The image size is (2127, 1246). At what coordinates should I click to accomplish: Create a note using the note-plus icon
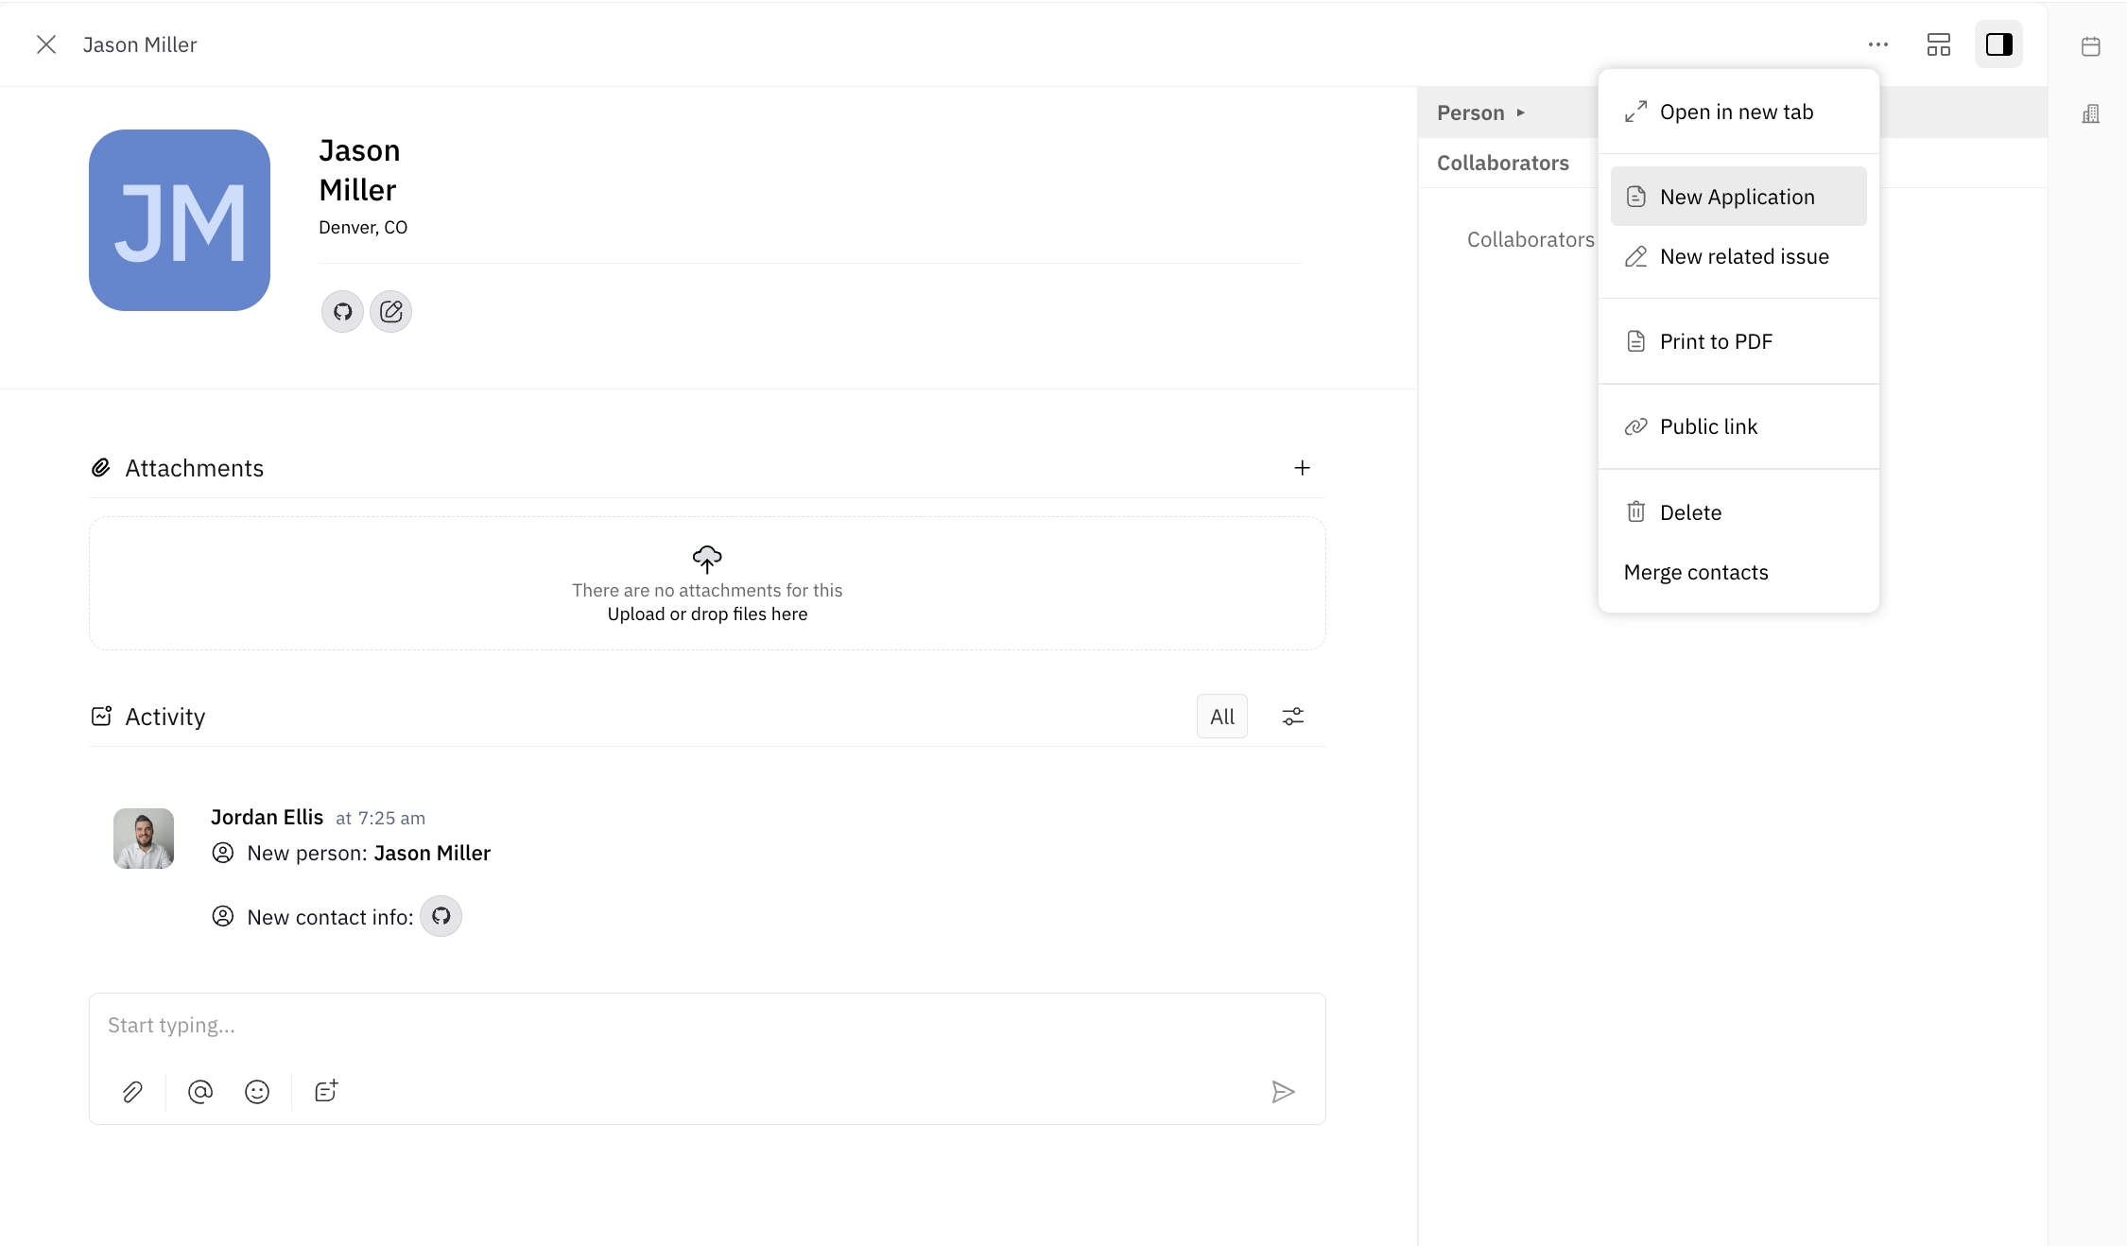[325, 1091]
